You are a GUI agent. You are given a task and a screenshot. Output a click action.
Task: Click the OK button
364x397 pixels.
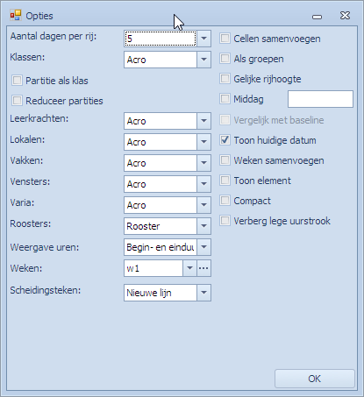315,379
